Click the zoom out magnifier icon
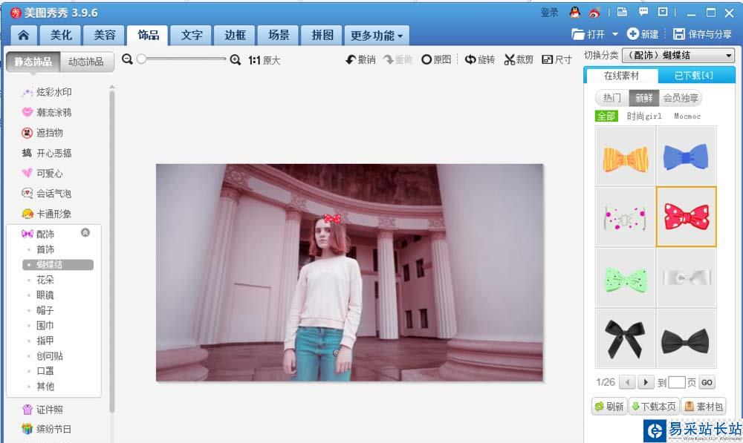 (127, 59)
